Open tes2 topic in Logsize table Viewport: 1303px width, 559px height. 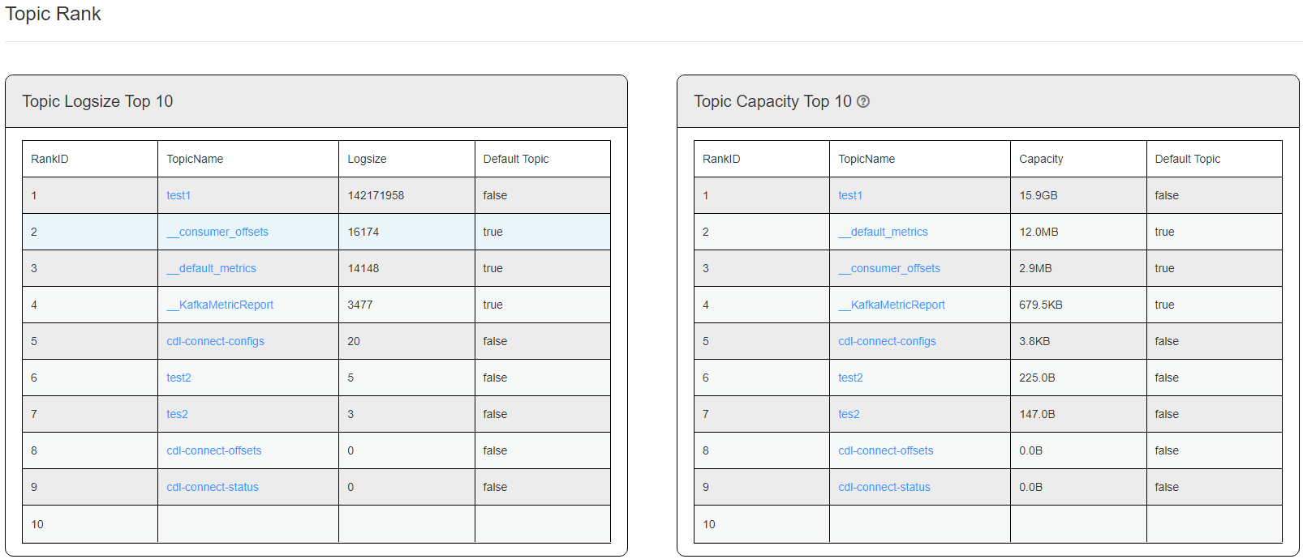(177, 414)
